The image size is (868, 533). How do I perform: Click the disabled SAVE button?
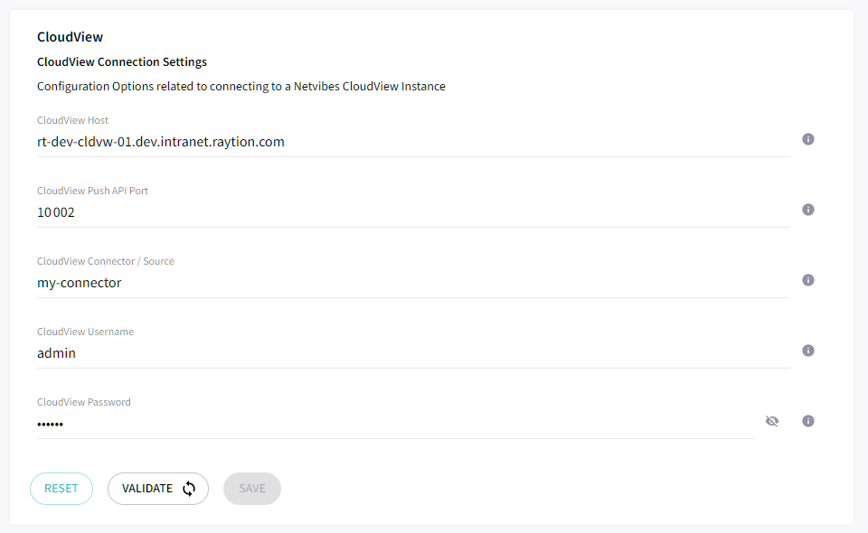point(251,488)
